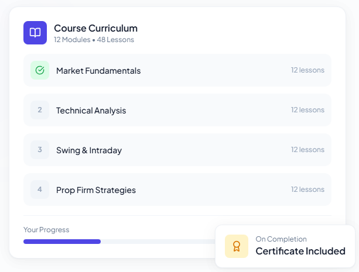Click the Your Progress label
This screenshot has height=272, width=359.
coord(46,230)
